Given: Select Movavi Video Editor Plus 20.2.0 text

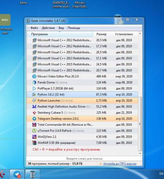Looking at the screenshot, I should pos(58,76).
